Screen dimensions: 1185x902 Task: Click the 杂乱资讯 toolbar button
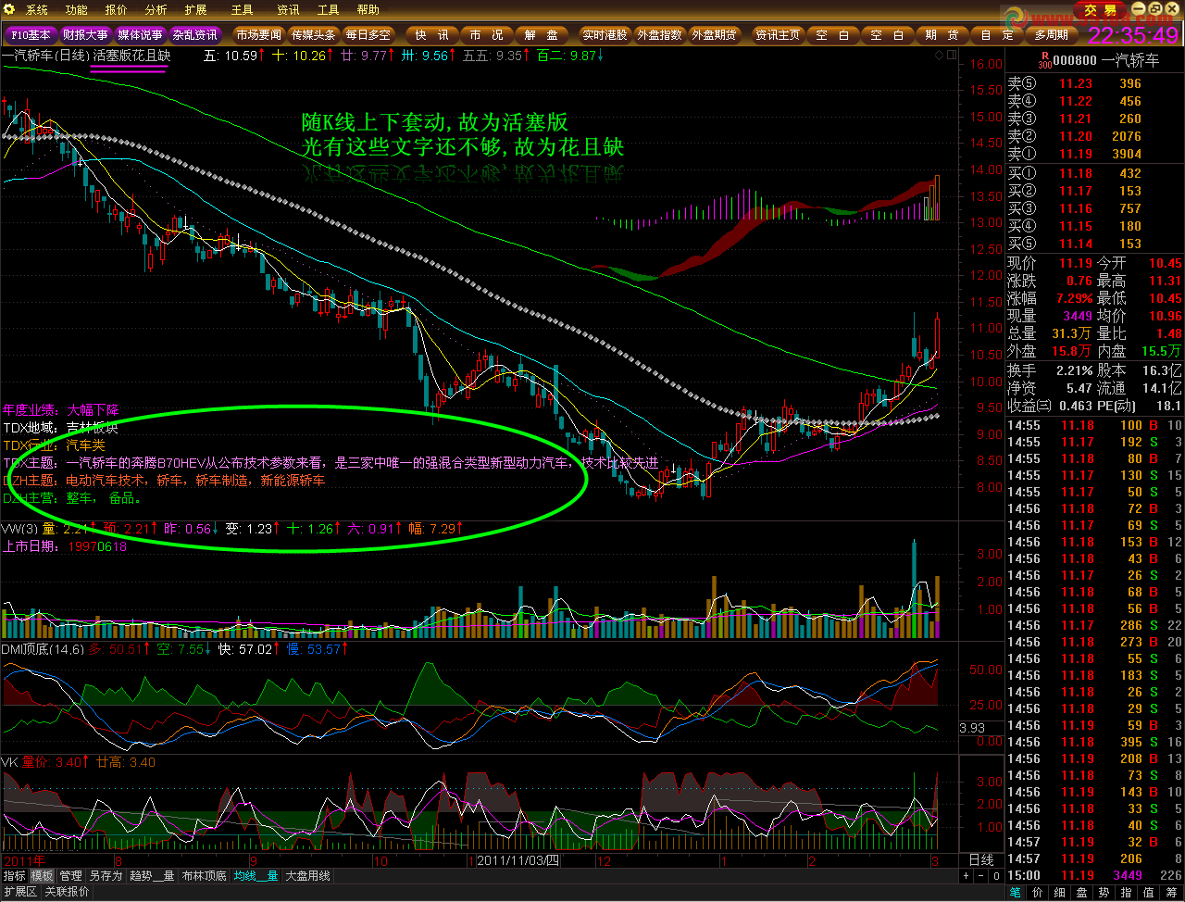tap(194, 35)
